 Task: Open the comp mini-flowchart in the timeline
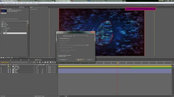[34, 62]
